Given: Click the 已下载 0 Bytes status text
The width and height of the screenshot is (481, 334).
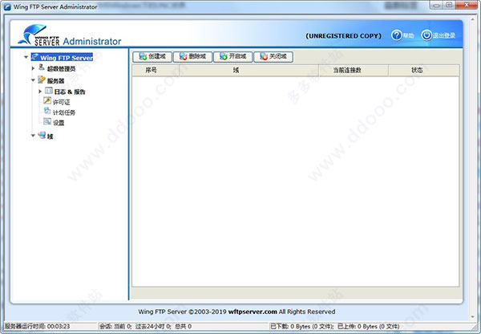Looking at the screenshot, I should (301, 326).
